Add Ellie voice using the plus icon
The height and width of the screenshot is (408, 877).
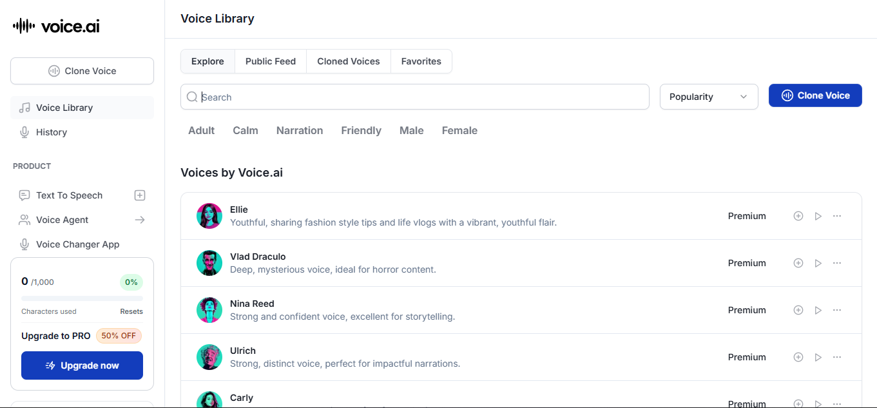(x=798, y=216)
